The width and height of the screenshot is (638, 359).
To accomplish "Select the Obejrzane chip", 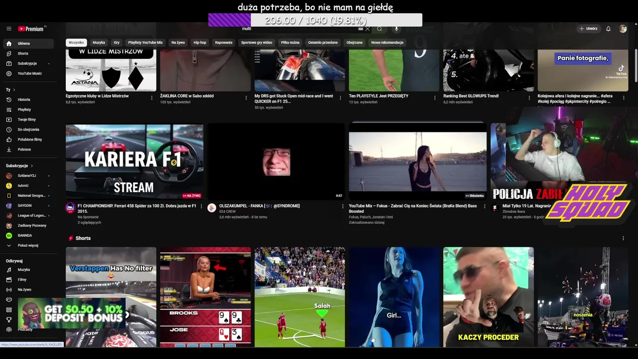I will tap(354, 42).
